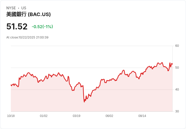Select the 03/19 date on the x-axis
This screenshot has width=186, height=129.
tap(77, 116)
